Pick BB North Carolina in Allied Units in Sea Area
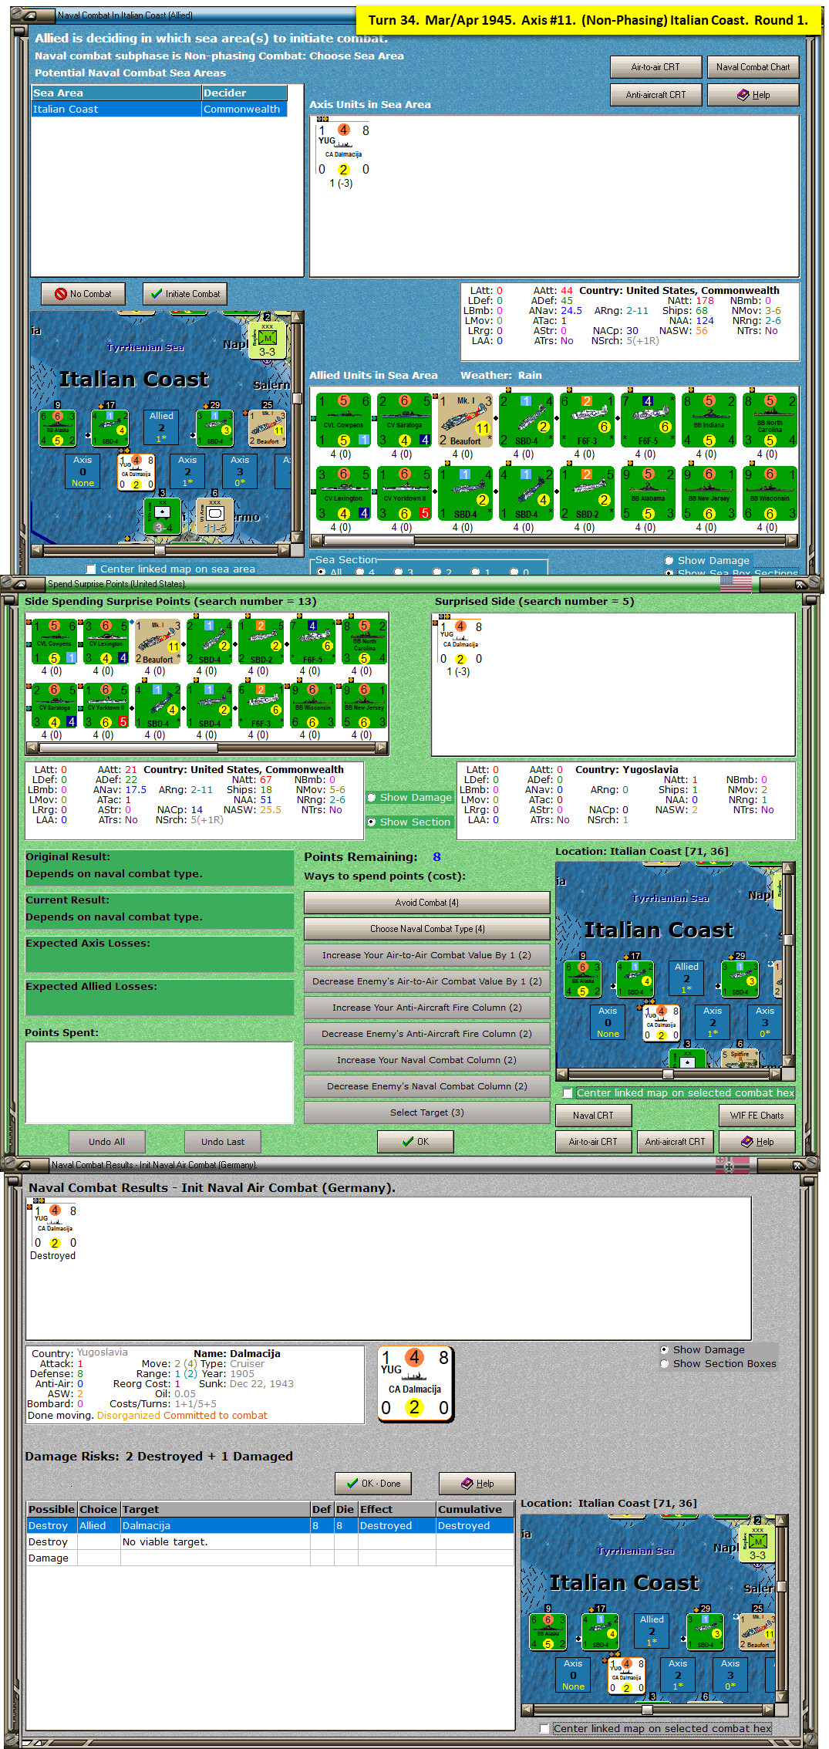Viewport: 829px width, 1749px height. point(770,420)
